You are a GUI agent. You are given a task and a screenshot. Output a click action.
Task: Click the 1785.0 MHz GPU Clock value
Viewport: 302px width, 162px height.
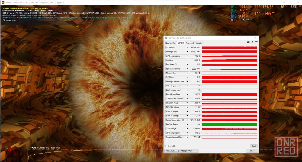tap(195, 47)
